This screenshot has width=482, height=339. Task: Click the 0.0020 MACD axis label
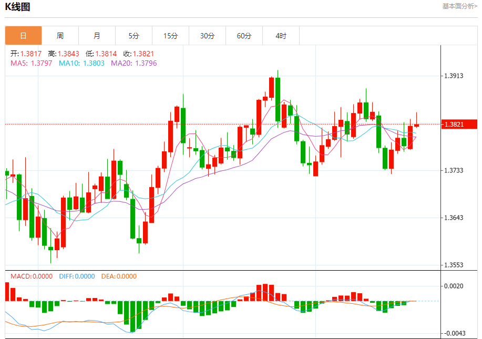(454, 286)
